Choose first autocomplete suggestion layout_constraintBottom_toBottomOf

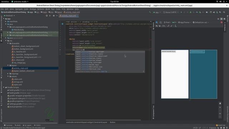pyautogui.click(x=110, y=52)
